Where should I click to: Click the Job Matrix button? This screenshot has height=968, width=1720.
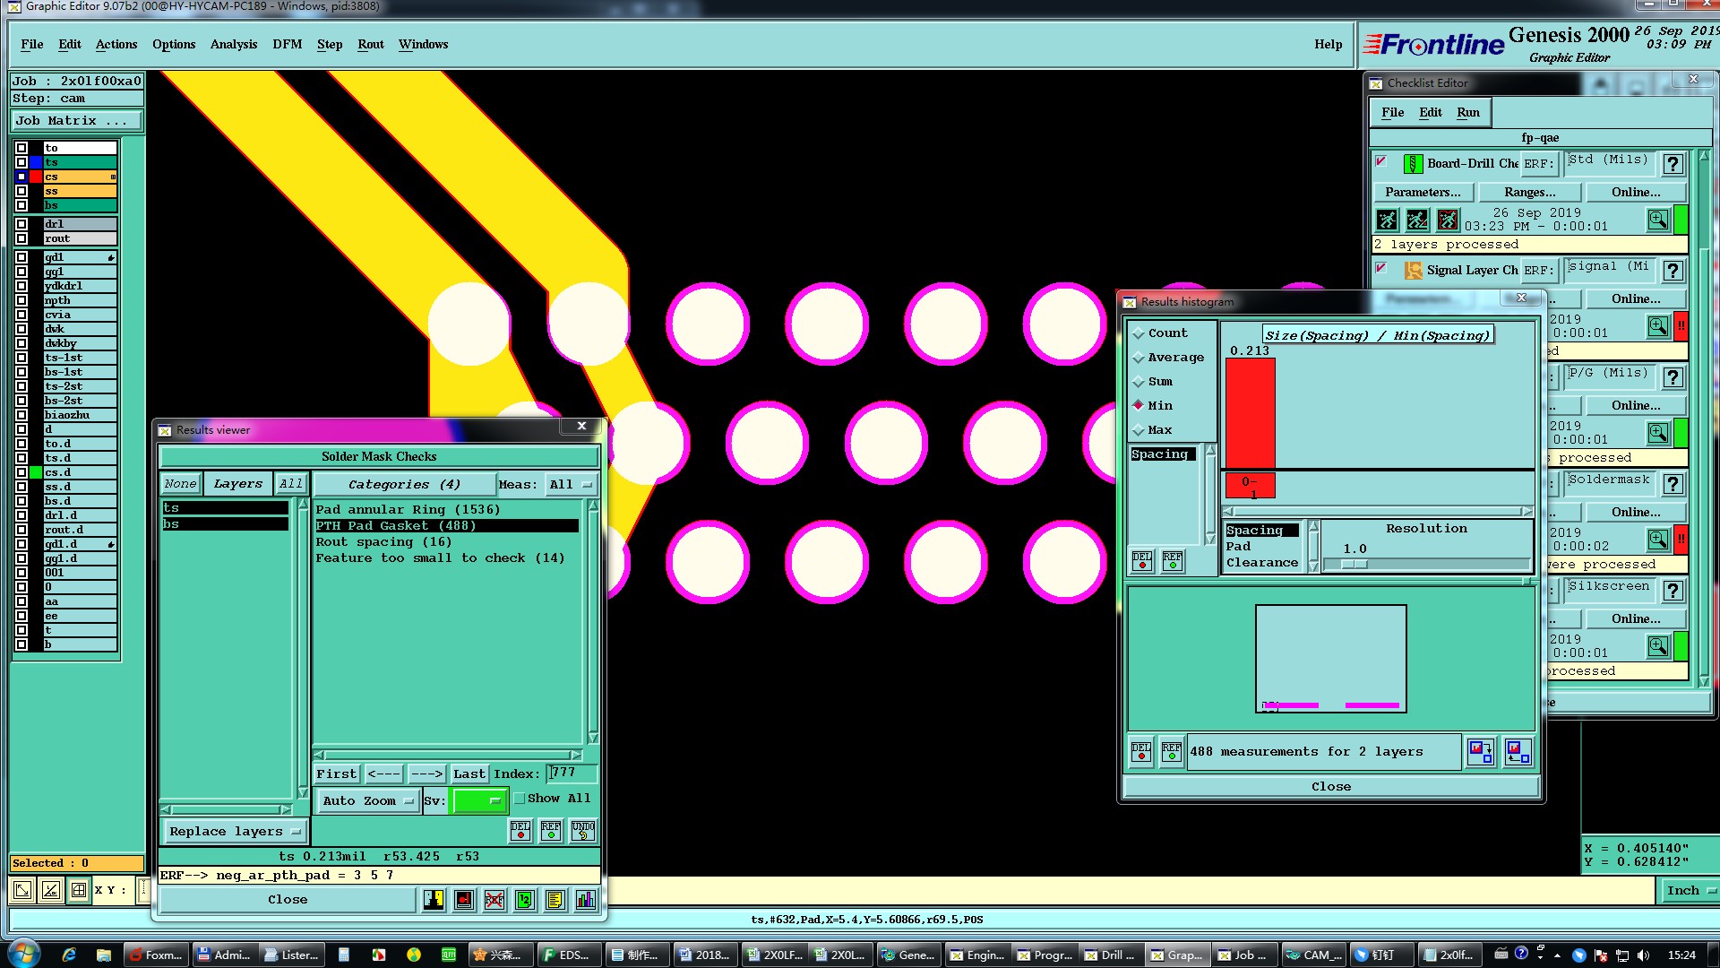pos(76,120)
